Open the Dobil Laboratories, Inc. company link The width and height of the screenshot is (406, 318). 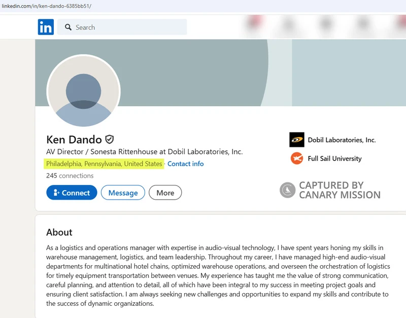click(342, 140)
